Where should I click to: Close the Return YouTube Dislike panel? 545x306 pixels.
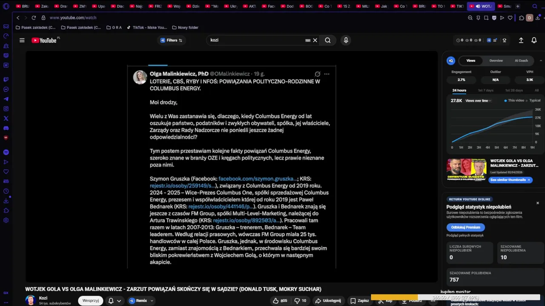537,203
